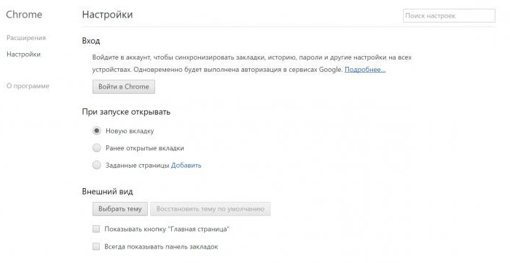Click the Добавить link
This screenshot has height=263, width=510.
pyautogui.click(x=186, y=165)
